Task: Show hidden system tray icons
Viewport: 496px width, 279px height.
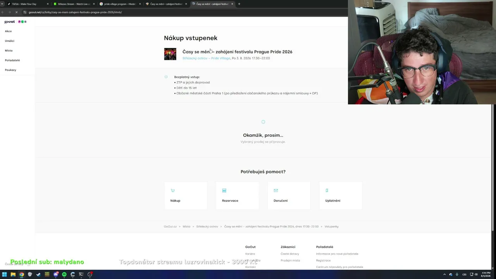Action: click(x=444, y=274)
